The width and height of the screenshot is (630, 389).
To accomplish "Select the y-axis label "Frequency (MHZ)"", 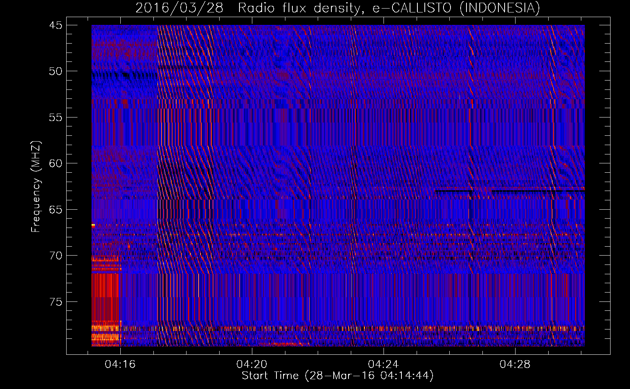I will [x=36, y=187].
